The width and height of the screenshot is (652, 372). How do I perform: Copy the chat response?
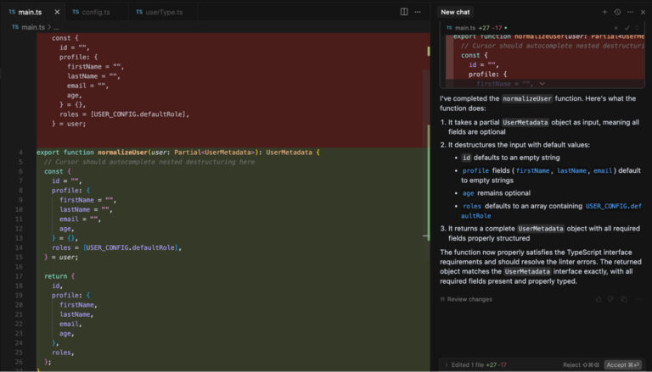pos(622,299)
